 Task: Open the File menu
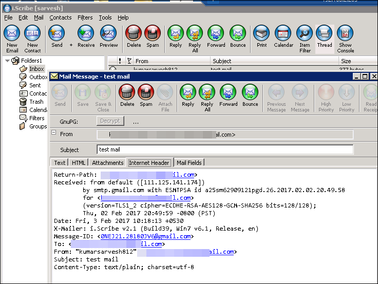pyautogui.click(x=8, y=17)
